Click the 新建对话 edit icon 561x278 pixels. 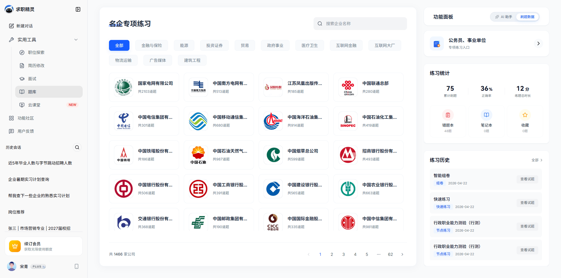tap(11, 26)
